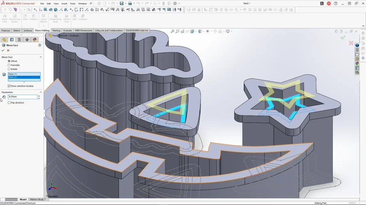366x205 pixels.
Task: Open the ConfigurationManager tab icon
Action: [x=19, y=40]
